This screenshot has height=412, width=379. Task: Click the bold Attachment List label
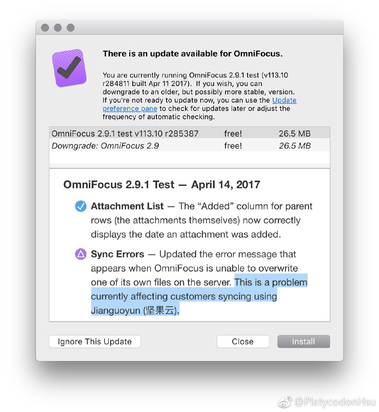click(127, 206)
